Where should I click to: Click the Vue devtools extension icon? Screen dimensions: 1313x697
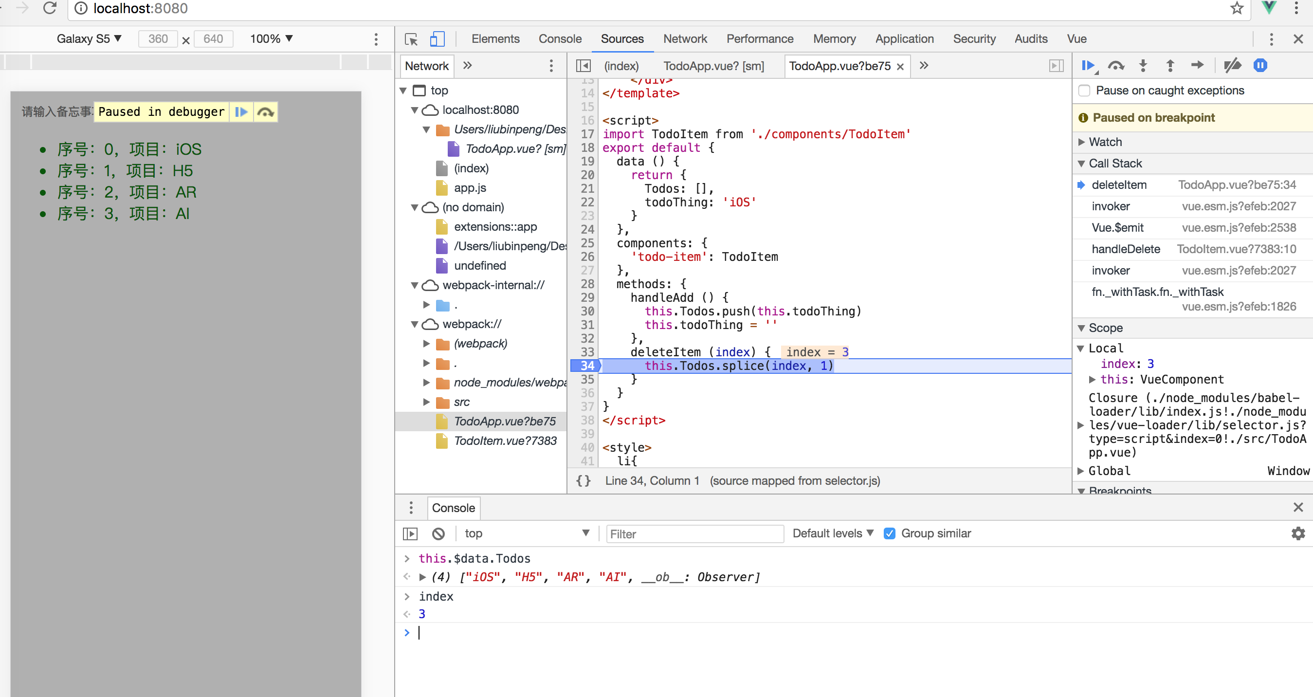pyautogui.click(x=1269, y=8)
